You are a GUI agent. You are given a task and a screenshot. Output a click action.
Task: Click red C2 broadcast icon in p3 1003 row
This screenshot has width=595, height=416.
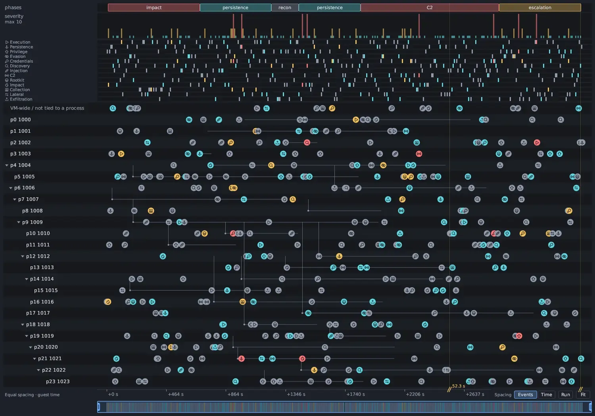(x=419, y=154)
